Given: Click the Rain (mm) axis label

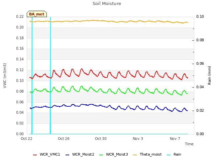Looking at the screenshot, I should [209, 75].
